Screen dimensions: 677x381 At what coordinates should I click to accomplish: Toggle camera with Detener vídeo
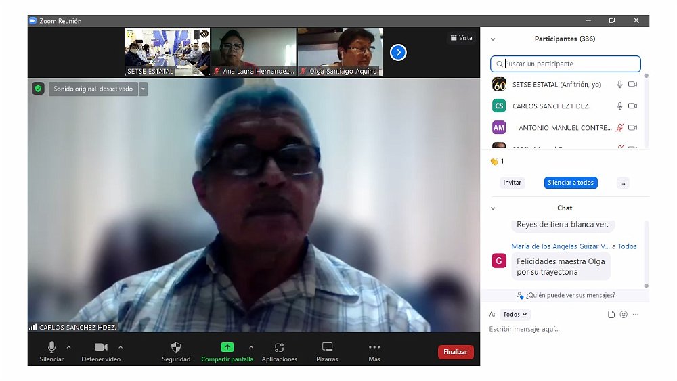click(101, 347)
